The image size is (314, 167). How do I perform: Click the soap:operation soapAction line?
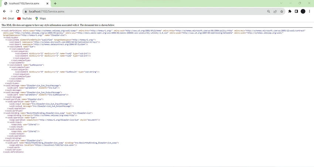point(54,120)
